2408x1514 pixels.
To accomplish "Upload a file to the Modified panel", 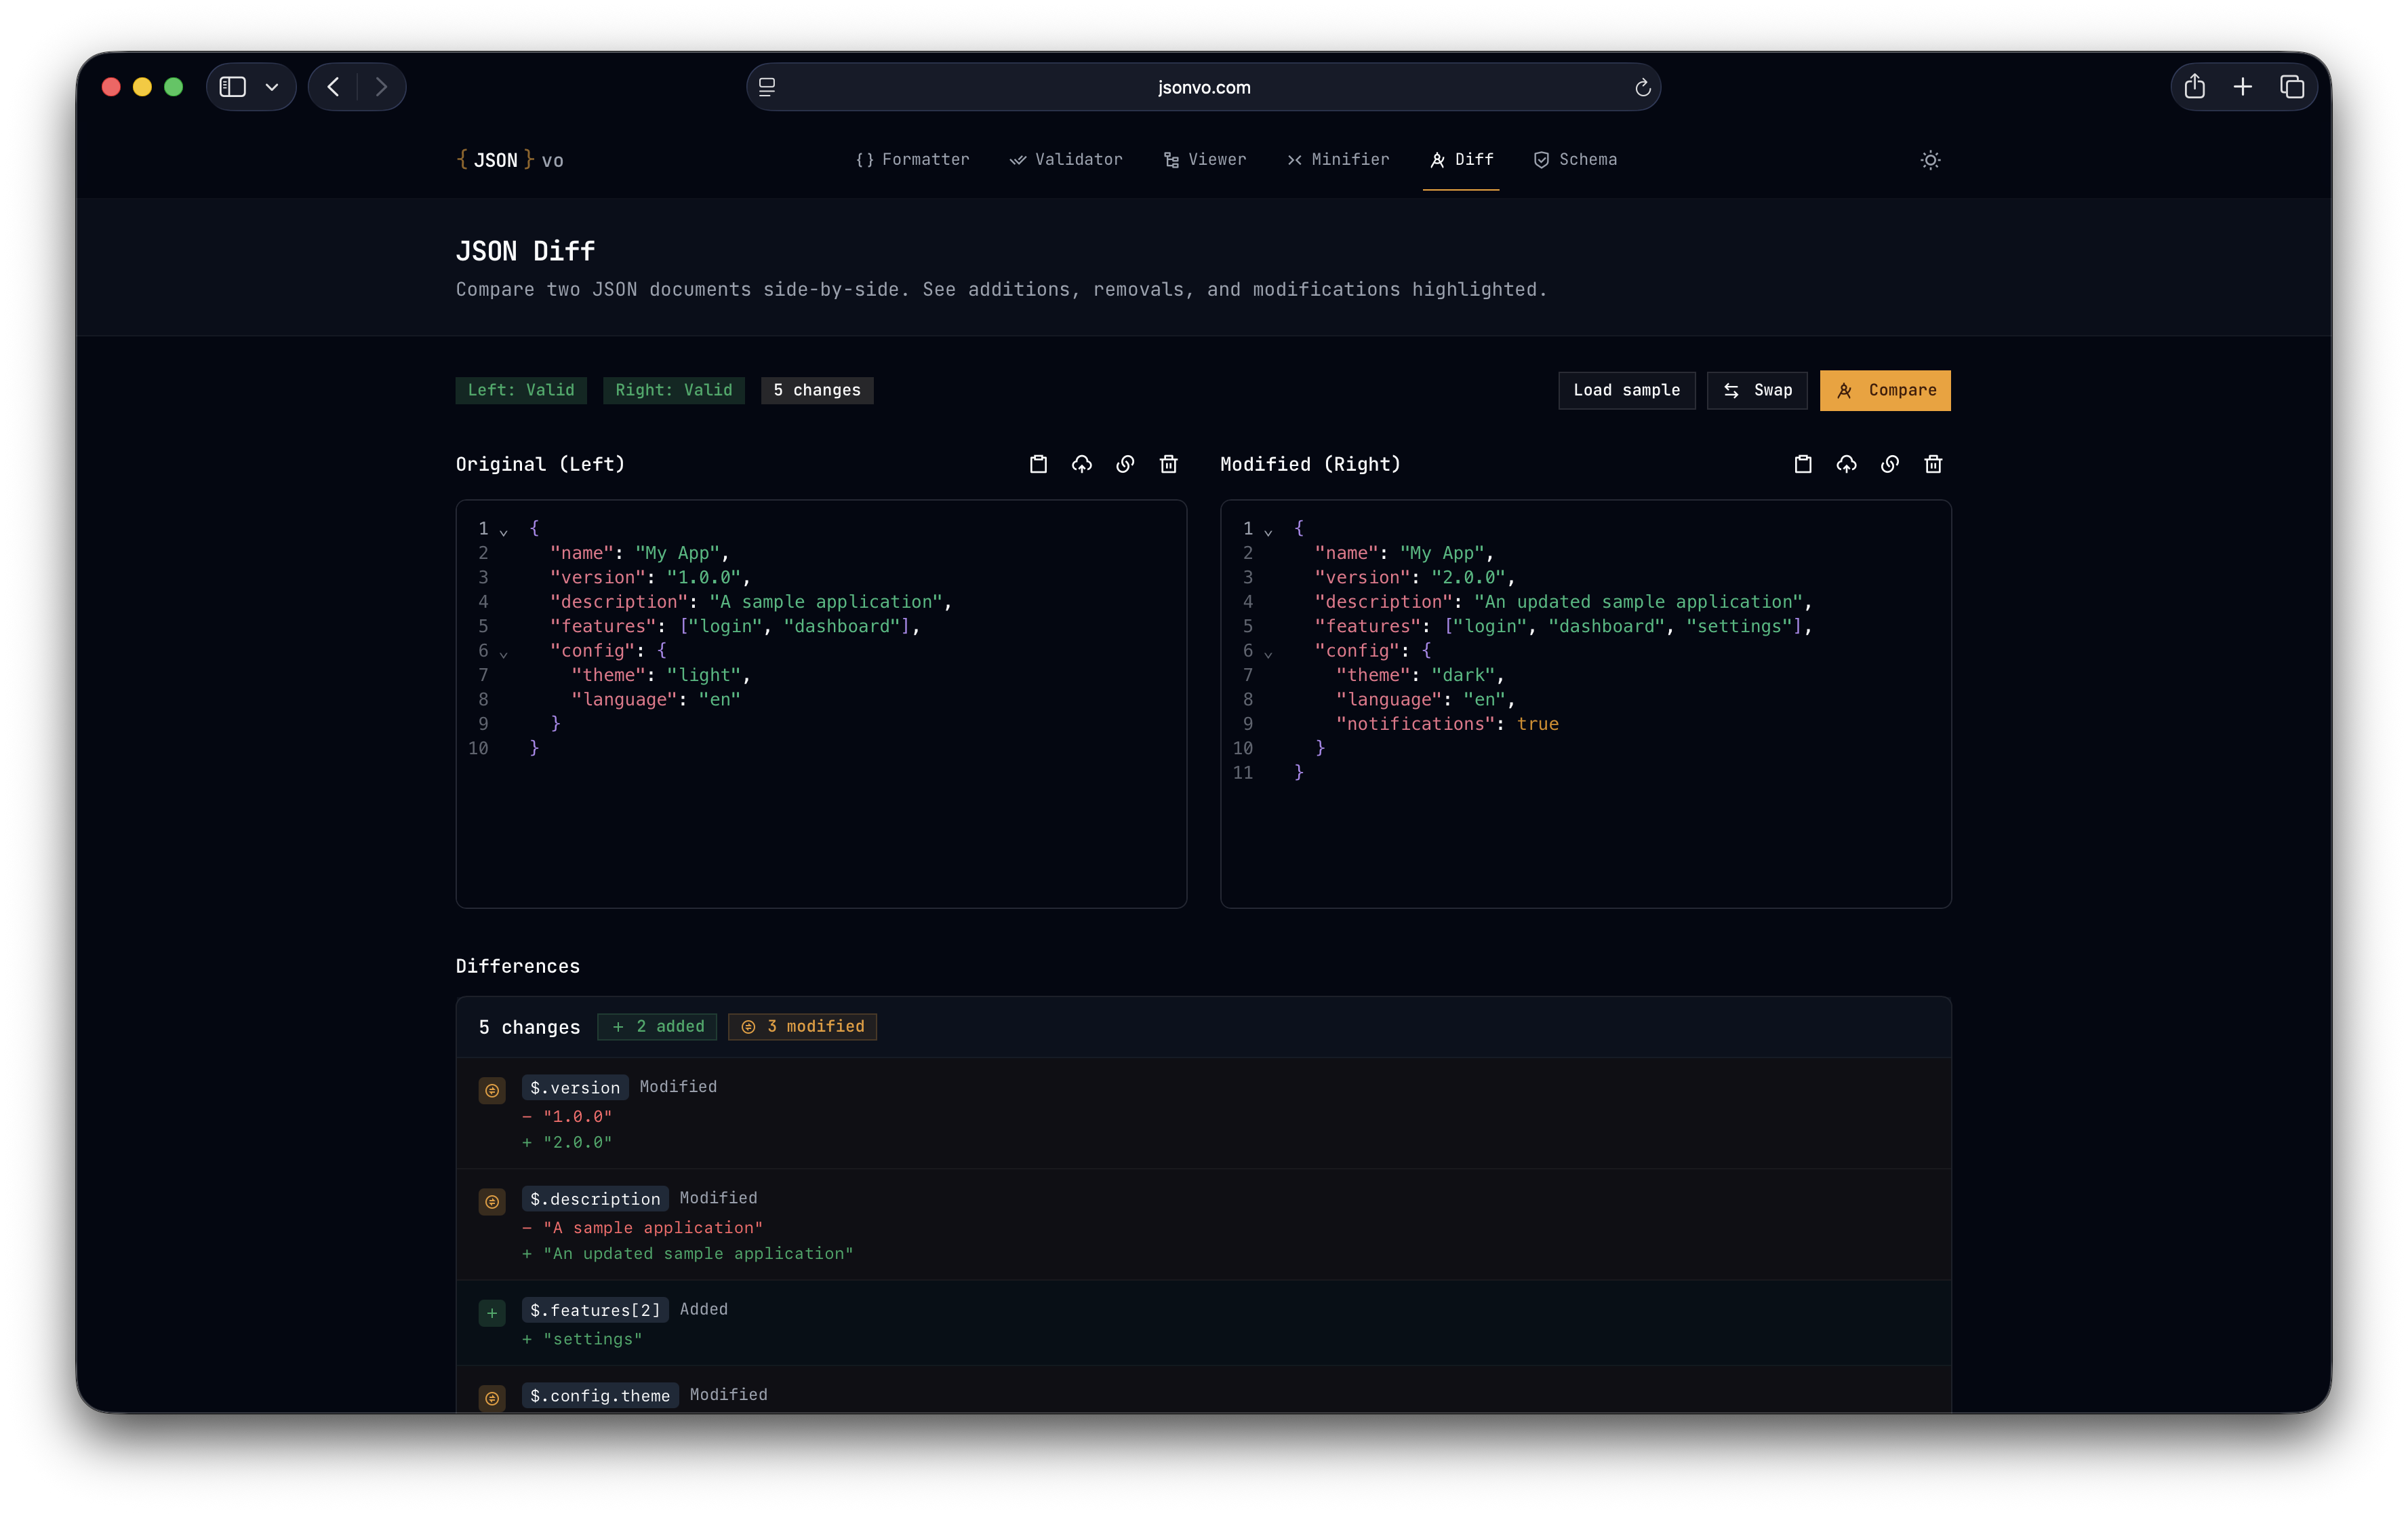I will point(1846,464).
